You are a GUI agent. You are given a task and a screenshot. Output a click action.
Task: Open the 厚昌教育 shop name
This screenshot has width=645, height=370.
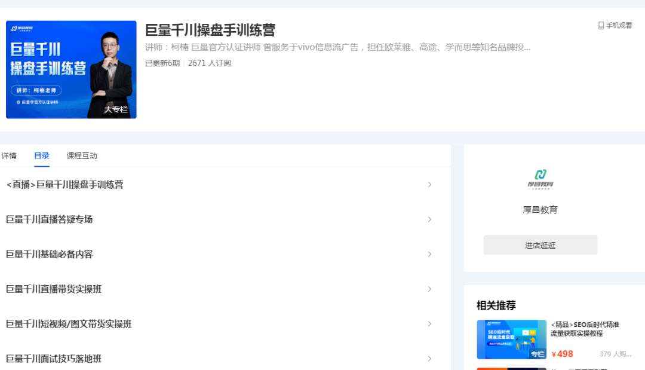pyautogui.click(x=540, y=209)
